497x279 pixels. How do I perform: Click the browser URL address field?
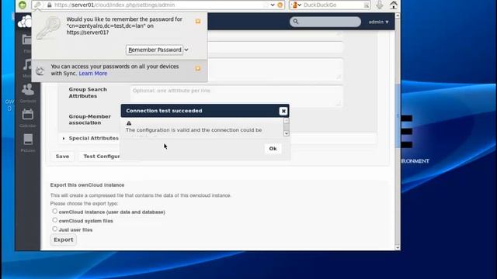click(x=158, y=5)
